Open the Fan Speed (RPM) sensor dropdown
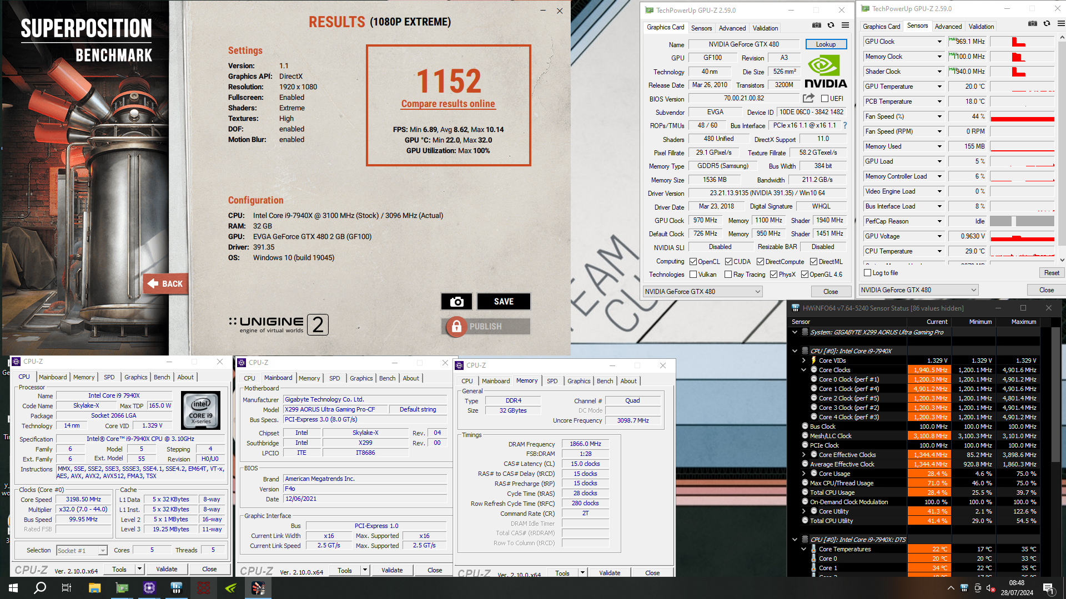The width and height of the screenshot is (1066, 599). (939, 131)
